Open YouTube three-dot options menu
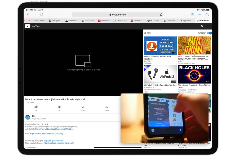 tap(208, 26)
